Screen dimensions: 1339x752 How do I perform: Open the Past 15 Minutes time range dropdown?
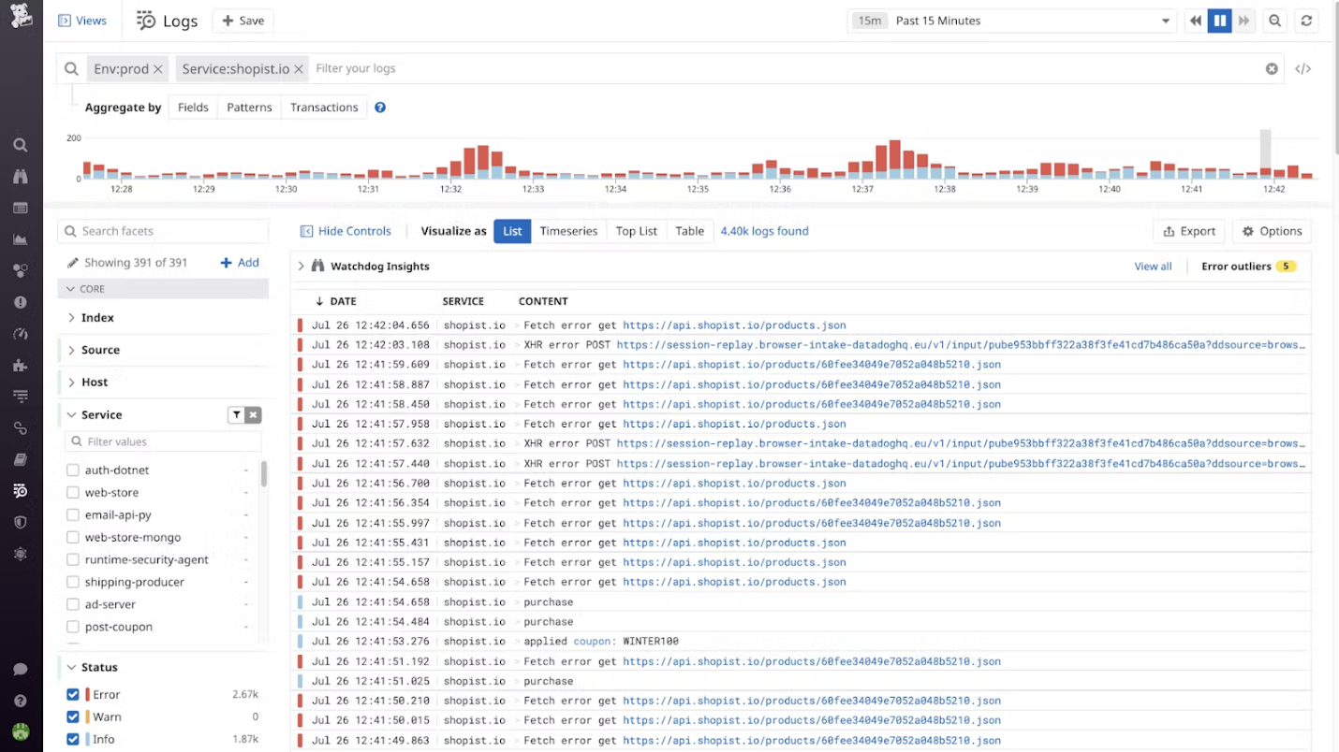(1011, 20)
